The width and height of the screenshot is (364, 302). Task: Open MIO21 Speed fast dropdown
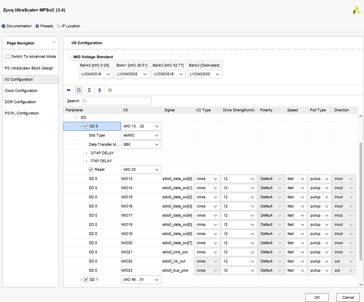[296, 252]
